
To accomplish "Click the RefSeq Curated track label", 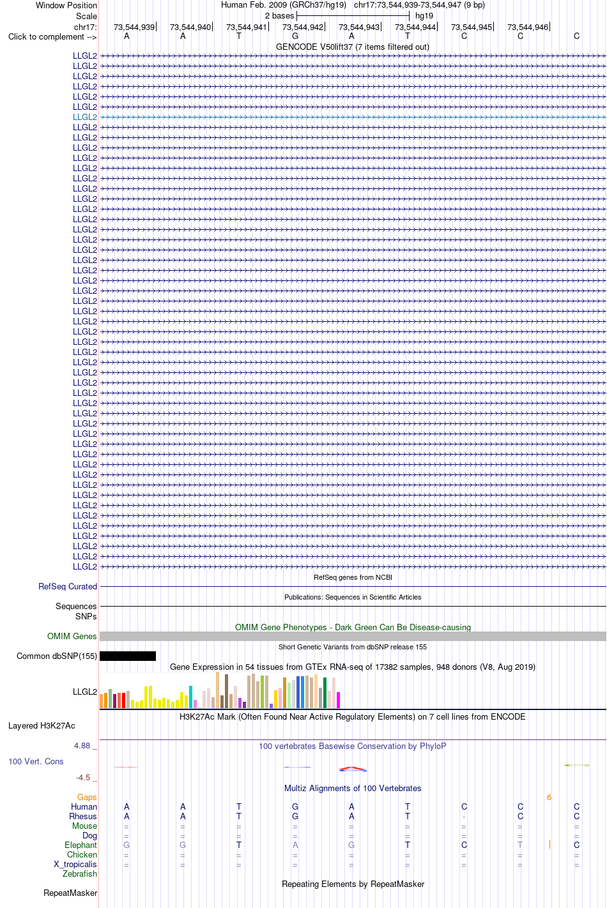I will coord(68,586).
